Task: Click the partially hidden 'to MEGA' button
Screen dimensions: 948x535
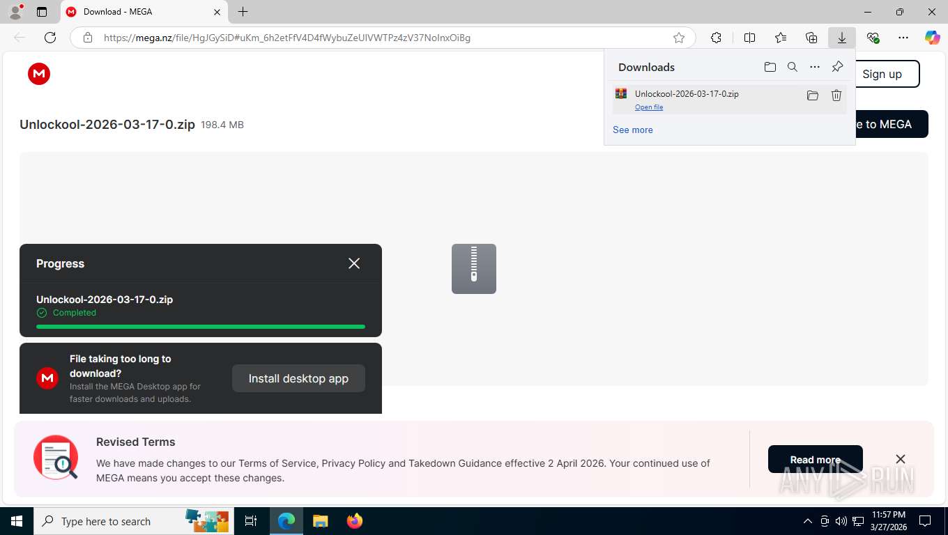Action: point(892,124)
